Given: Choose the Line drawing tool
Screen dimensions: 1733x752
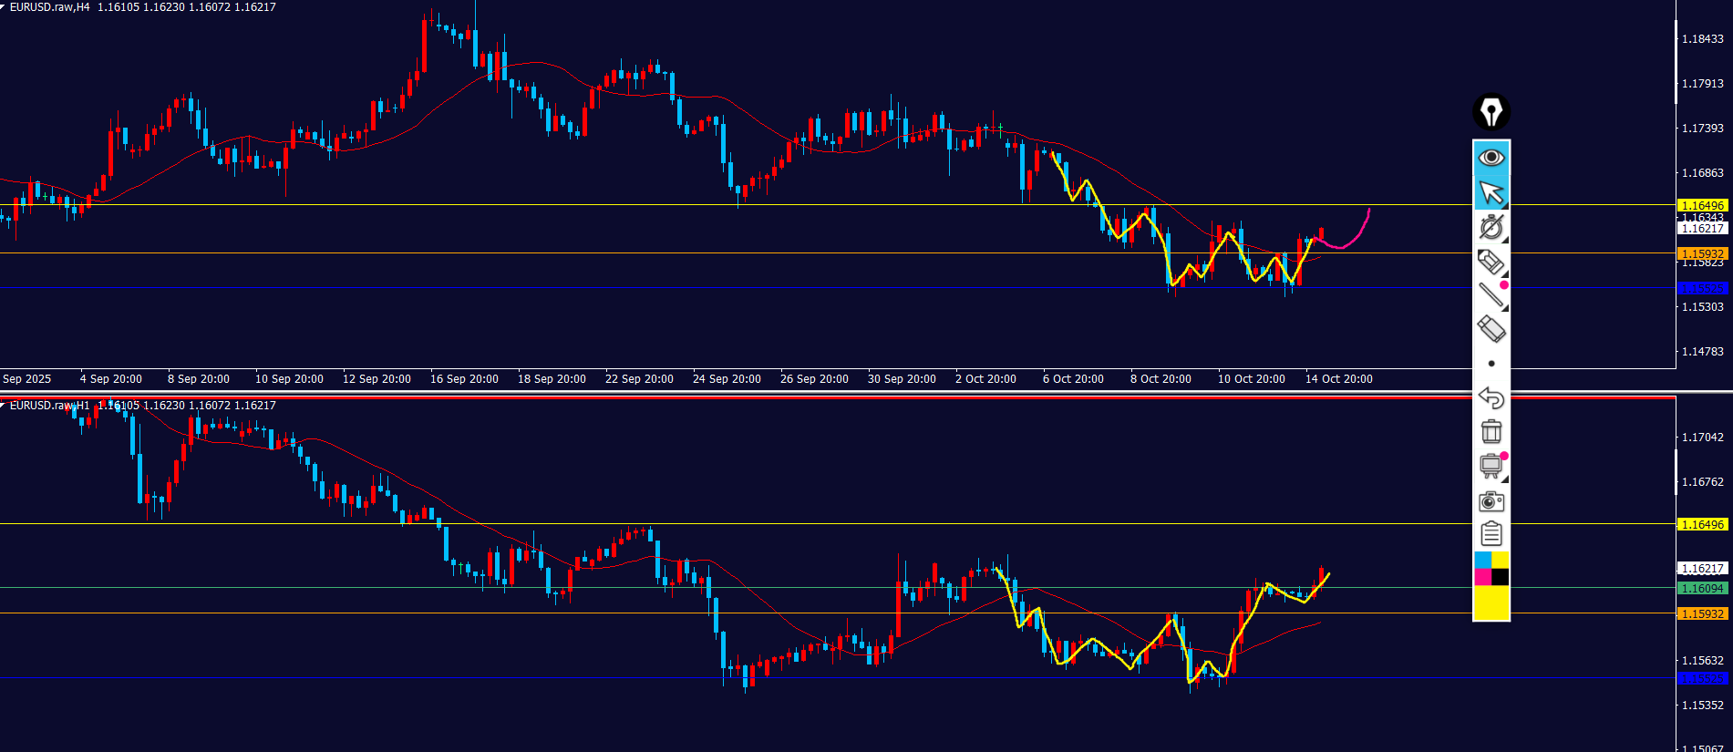Looking at the screenshot, I should click(1491, 295).
